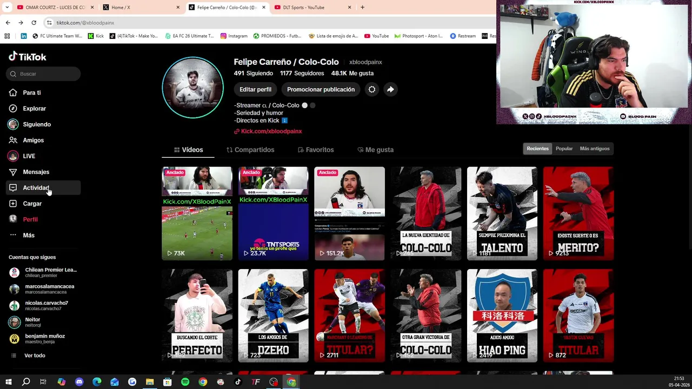The image size is (692, 389).
Task: Click the Buscar search field
Action: (x=43, y=73)
